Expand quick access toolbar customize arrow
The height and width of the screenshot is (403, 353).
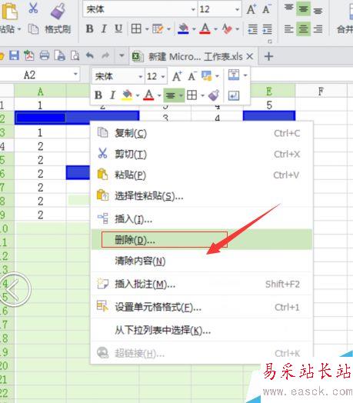(122, 55)
